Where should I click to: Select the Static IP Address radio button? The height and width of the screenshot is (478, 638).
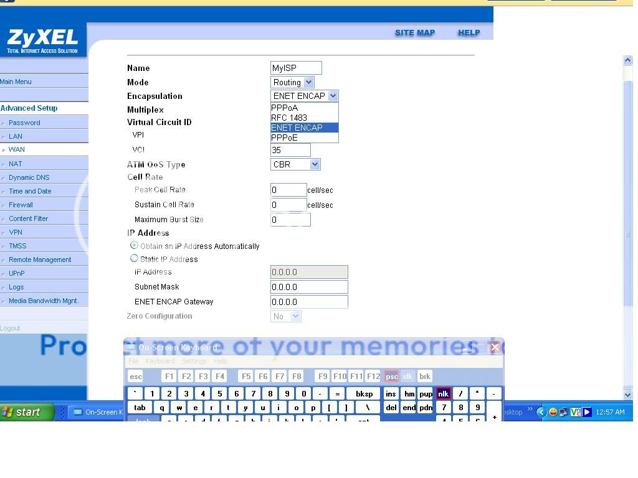point(134,258)
